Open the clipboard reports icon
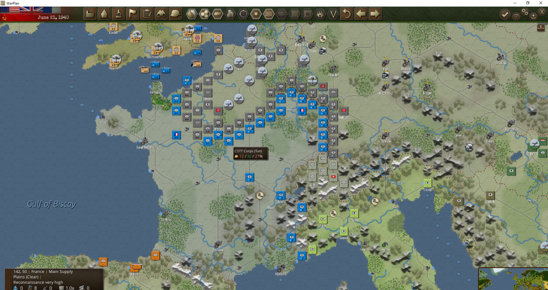Viewport: 548px width, 290px height. (147, 14)
